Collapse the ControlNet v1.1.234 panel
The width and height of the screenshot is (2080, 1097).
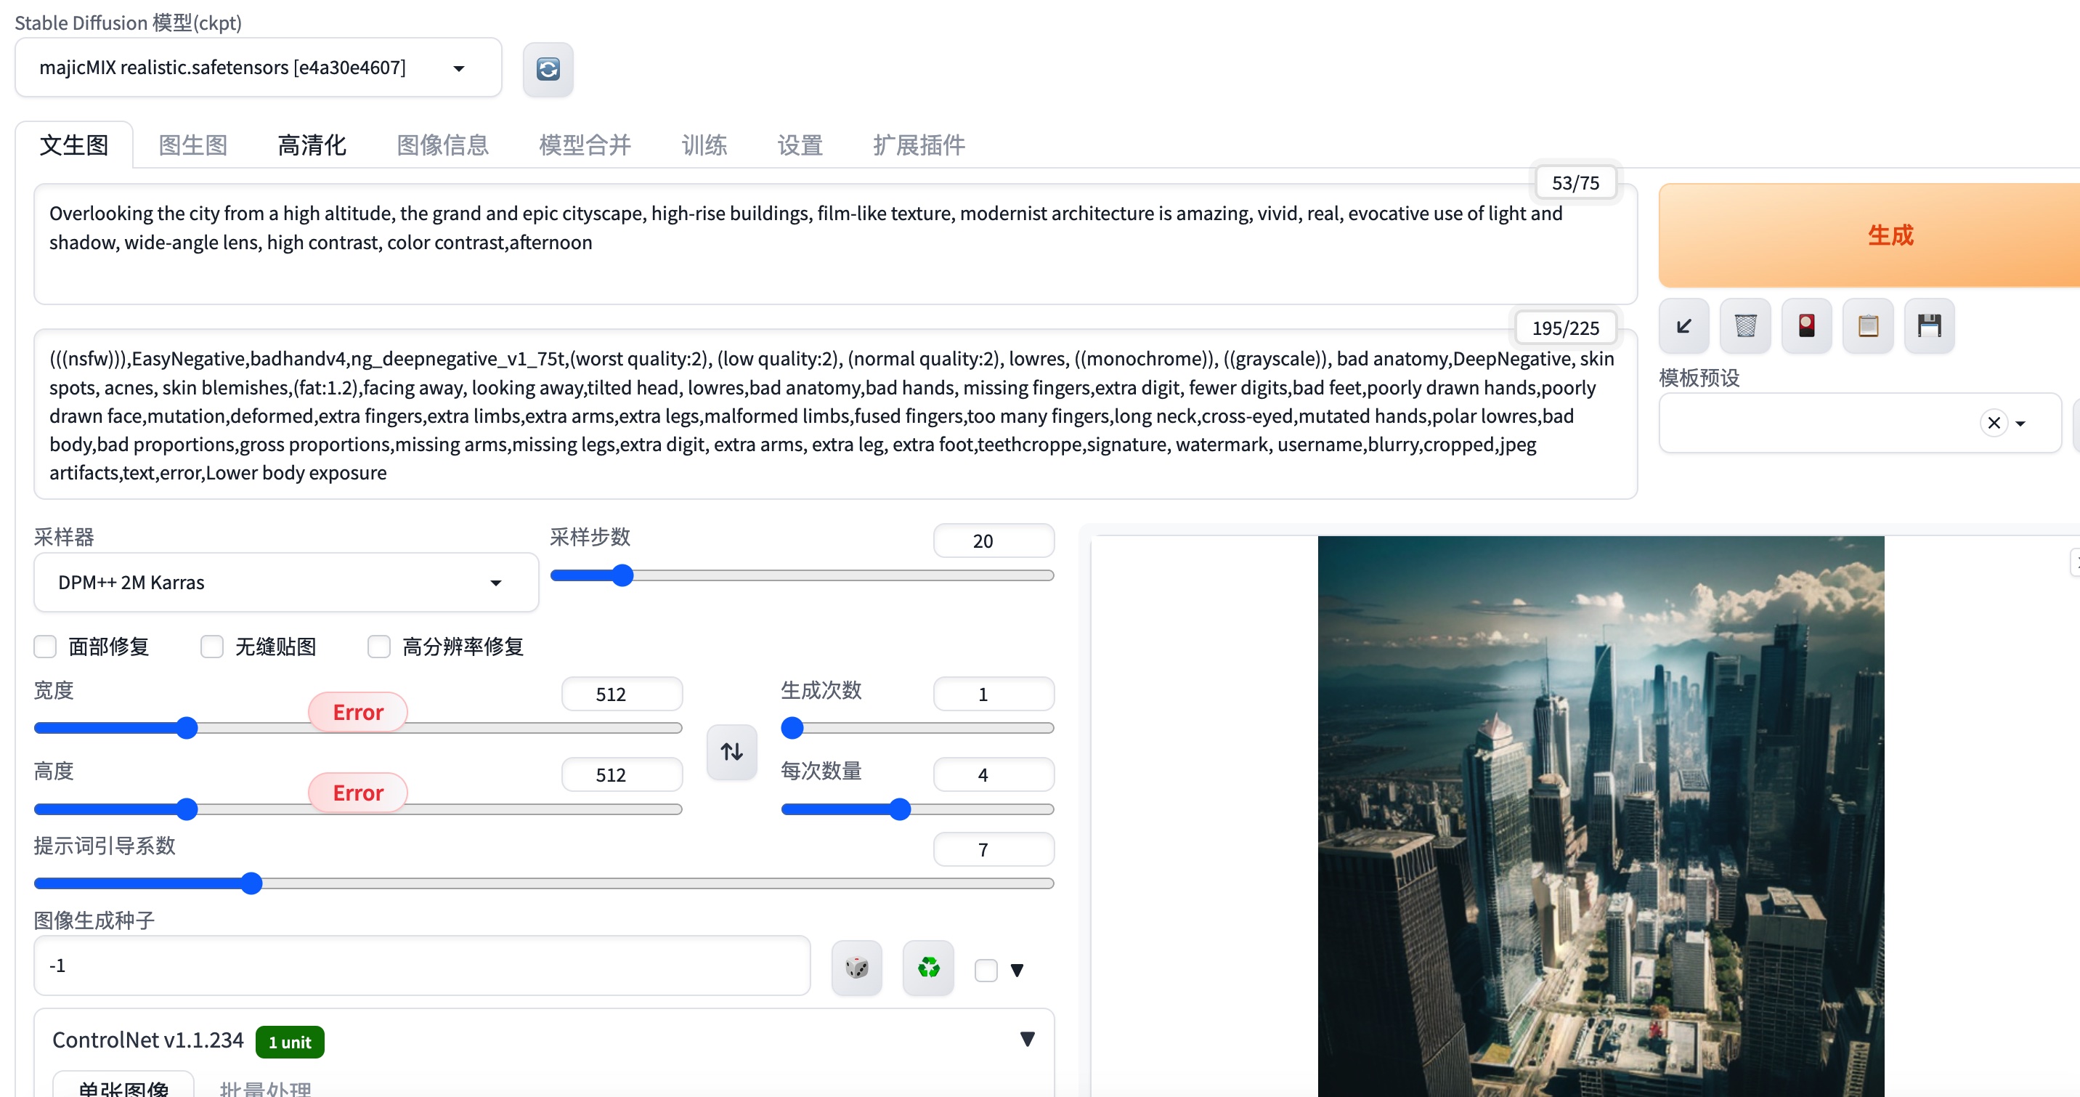point(1027,1040)
